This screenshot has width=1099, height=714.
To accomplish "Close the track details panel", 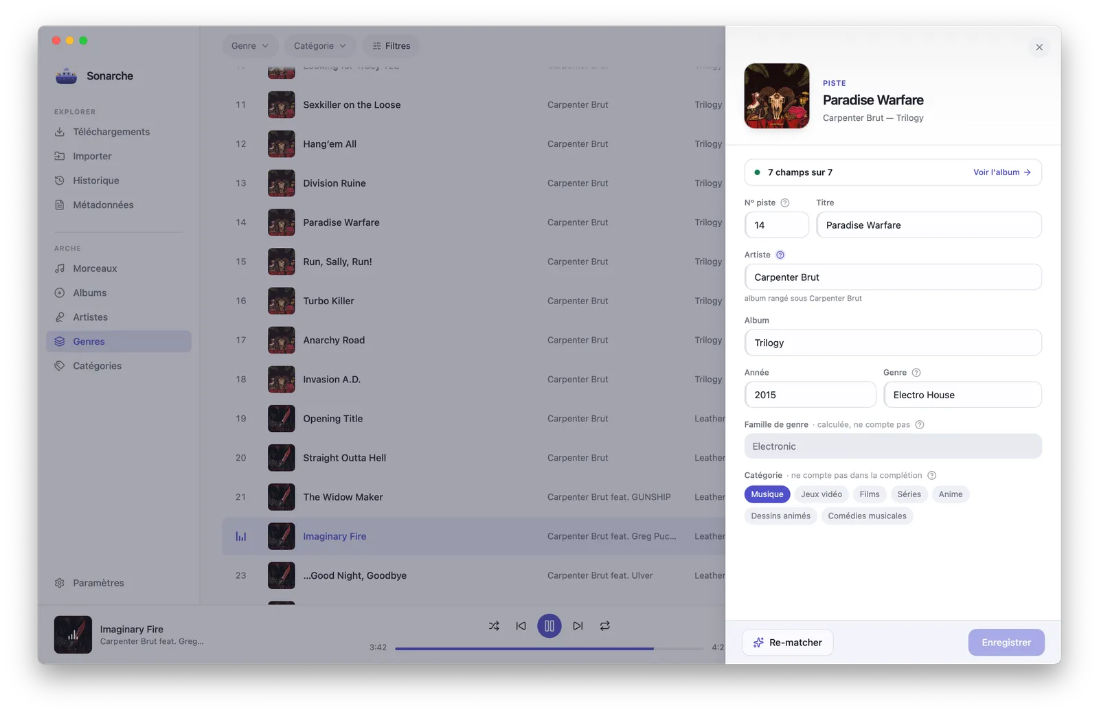I will coord(1039,47).
